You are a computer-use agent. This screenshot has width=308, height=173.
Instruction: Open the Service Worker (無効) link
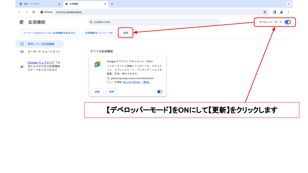click(137, 82)
